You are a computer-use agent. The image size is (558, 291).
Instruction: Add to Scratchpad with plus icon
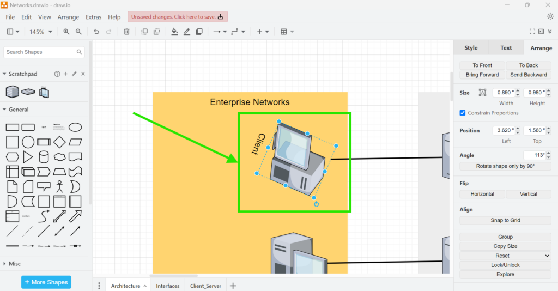[65, 74]
